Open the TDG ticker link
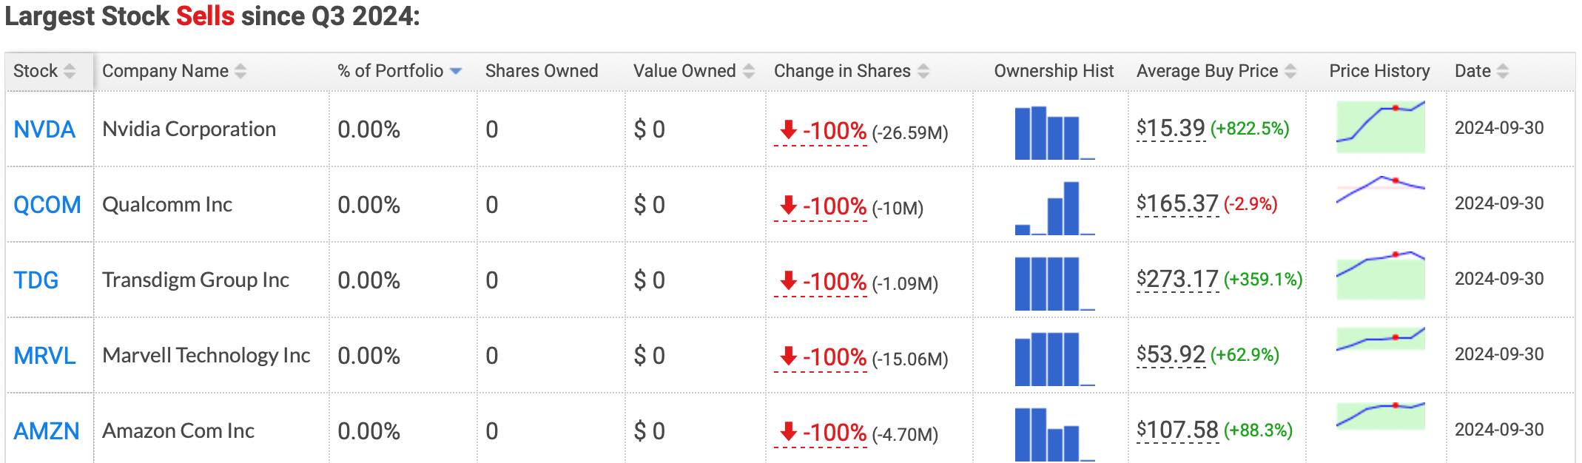The image size is (1582, 463). (36, 280)
